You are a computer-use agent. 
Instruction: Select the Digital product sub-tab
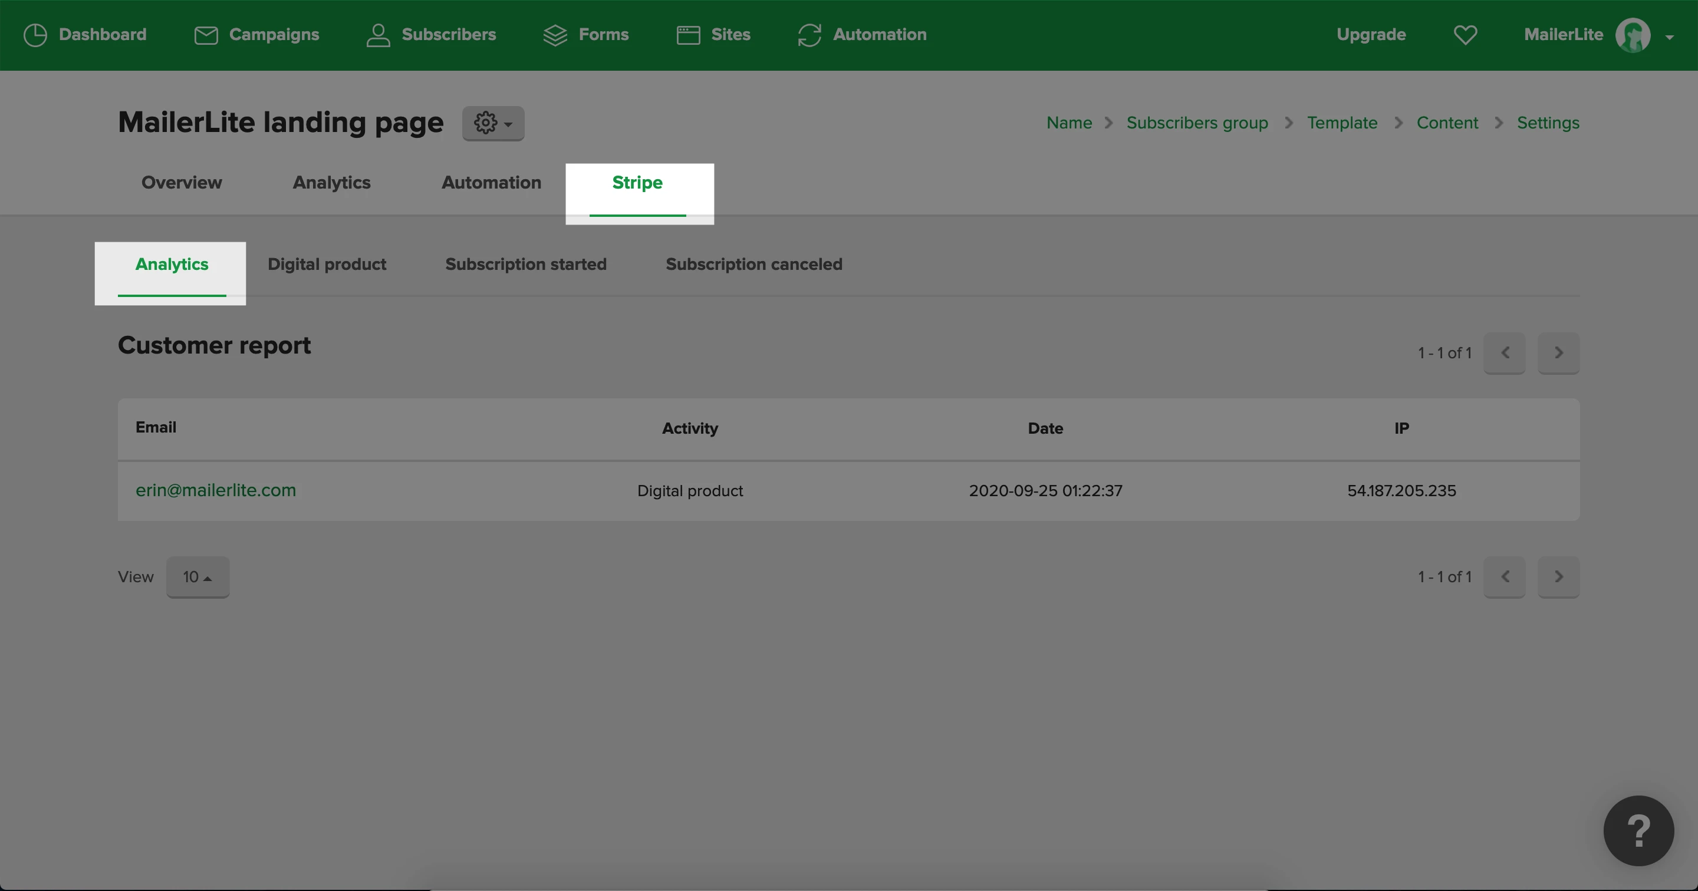[x=327, y=264]
